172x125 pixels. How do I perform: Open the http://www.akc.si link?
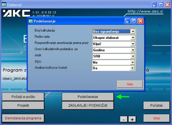point(145,11)
